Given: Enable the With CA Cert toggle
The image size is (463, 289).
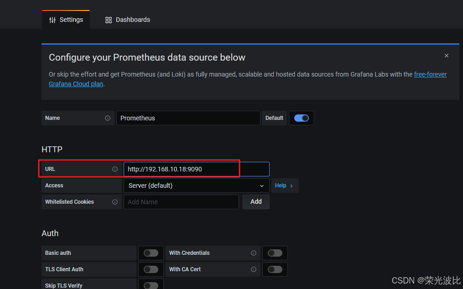Looking at the screenshot, I should click(x=275, y=269).
